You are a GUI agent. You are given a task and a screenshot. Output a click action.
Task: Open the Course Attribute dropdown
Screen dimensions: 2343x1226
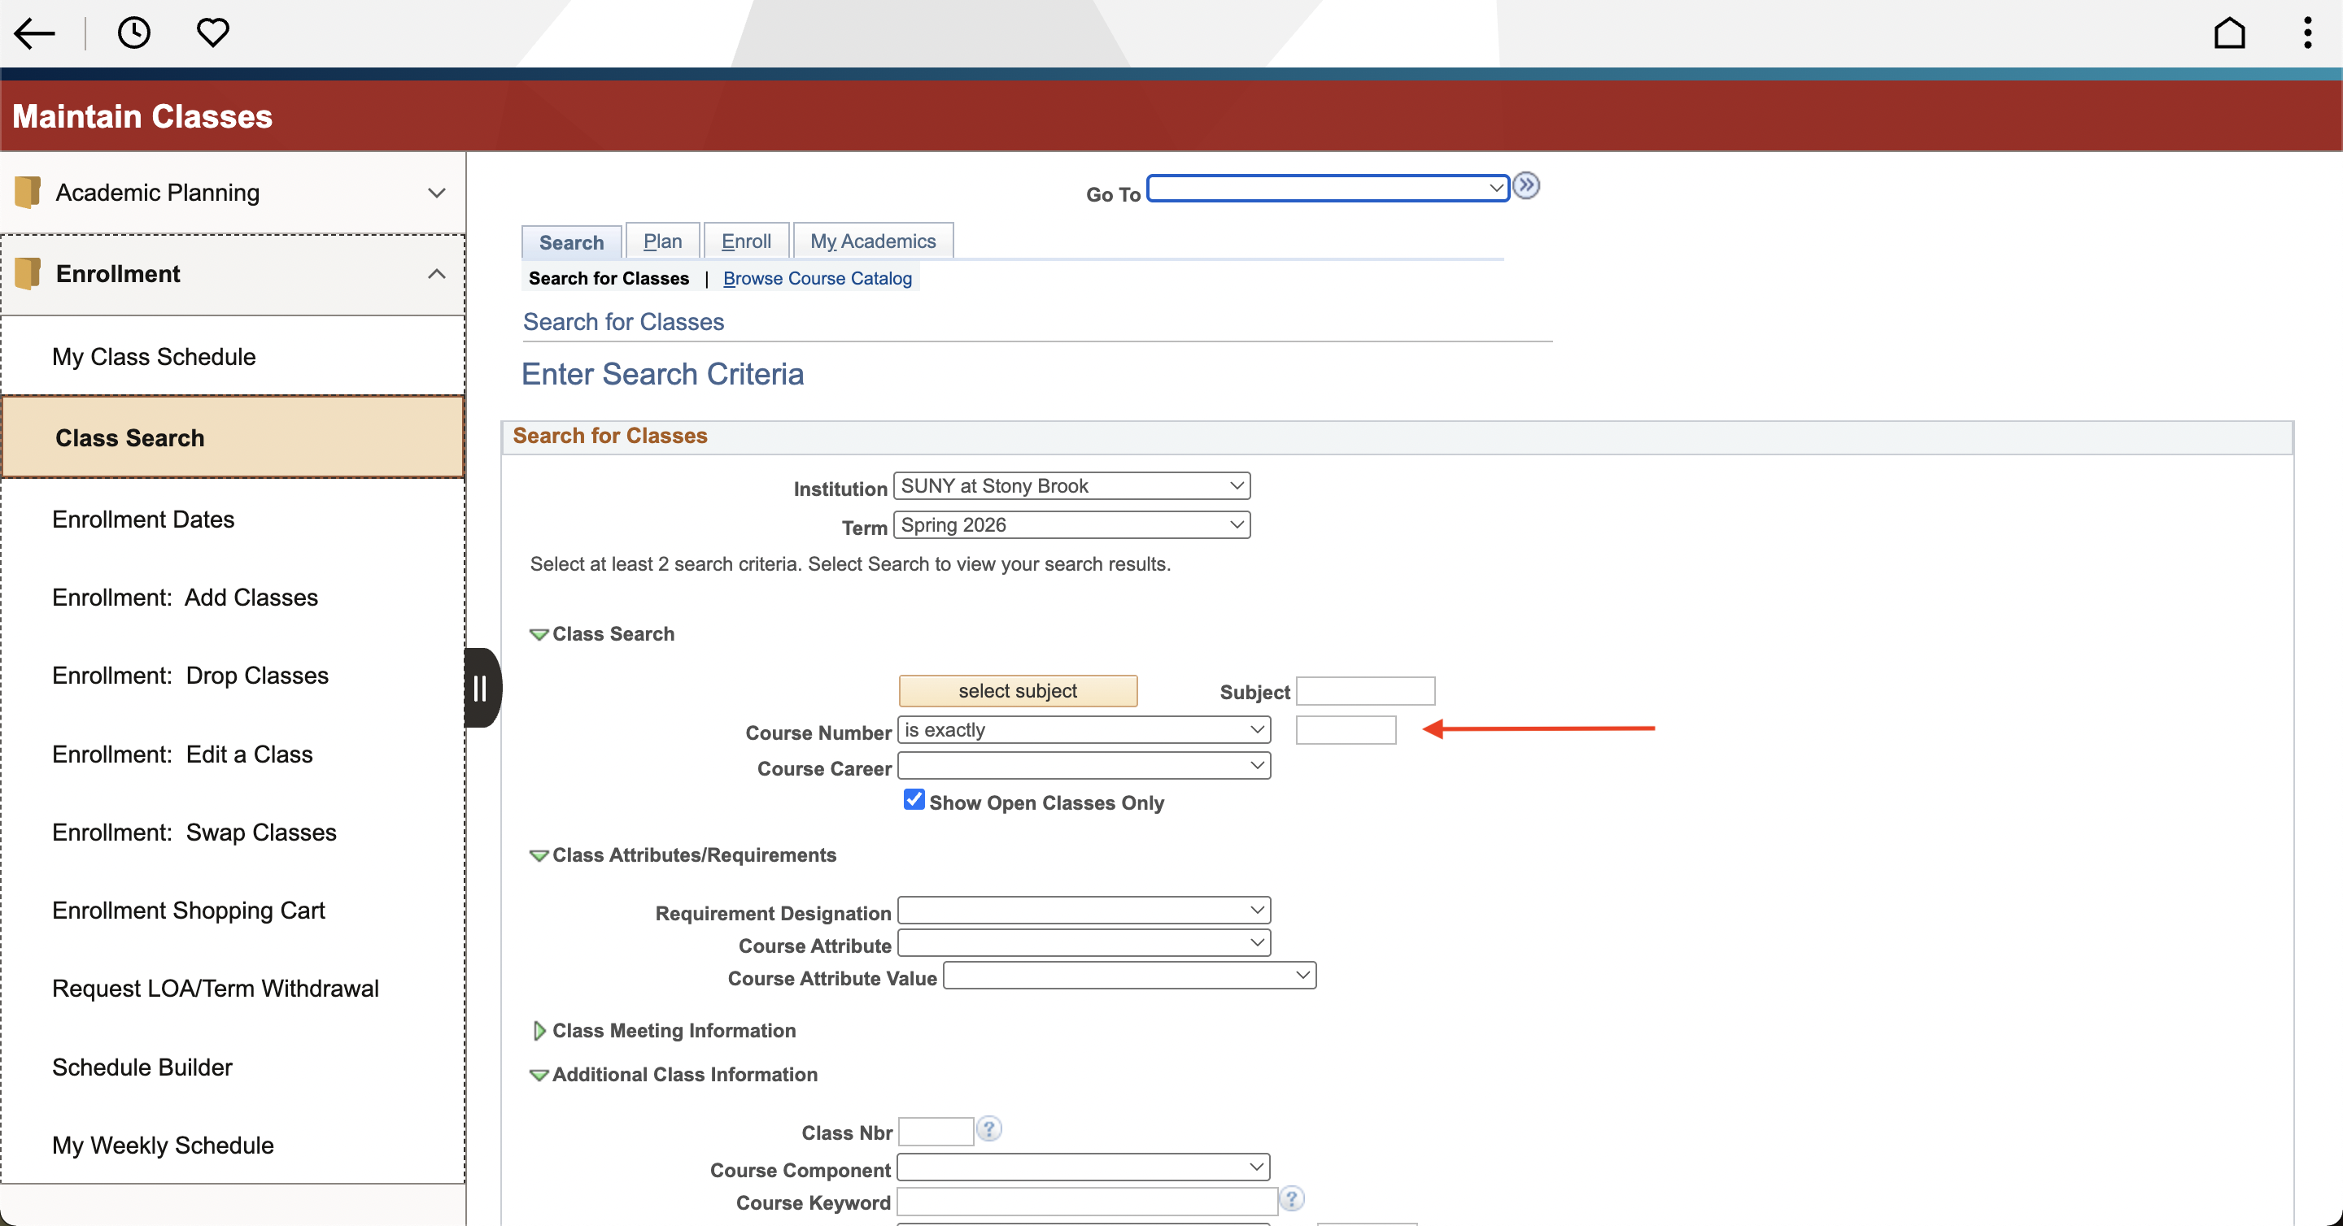click(x=1084, y=943)
